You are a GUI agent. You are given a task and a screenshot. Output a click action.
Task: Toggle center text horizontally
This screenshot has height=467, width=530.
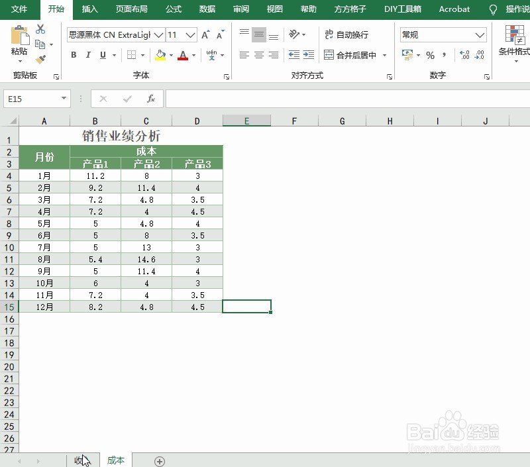259,55
